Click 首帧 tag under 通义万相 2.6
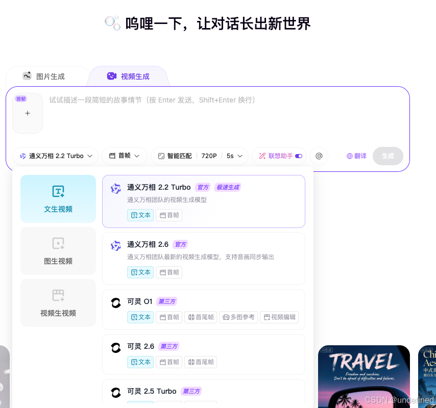 (169, 272)
